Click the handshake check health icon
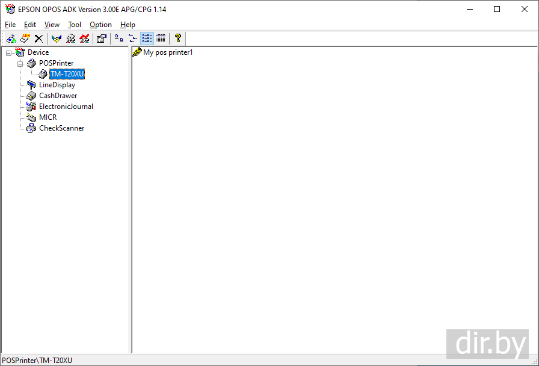Viewport: 539px width, 366px height. 57,39
